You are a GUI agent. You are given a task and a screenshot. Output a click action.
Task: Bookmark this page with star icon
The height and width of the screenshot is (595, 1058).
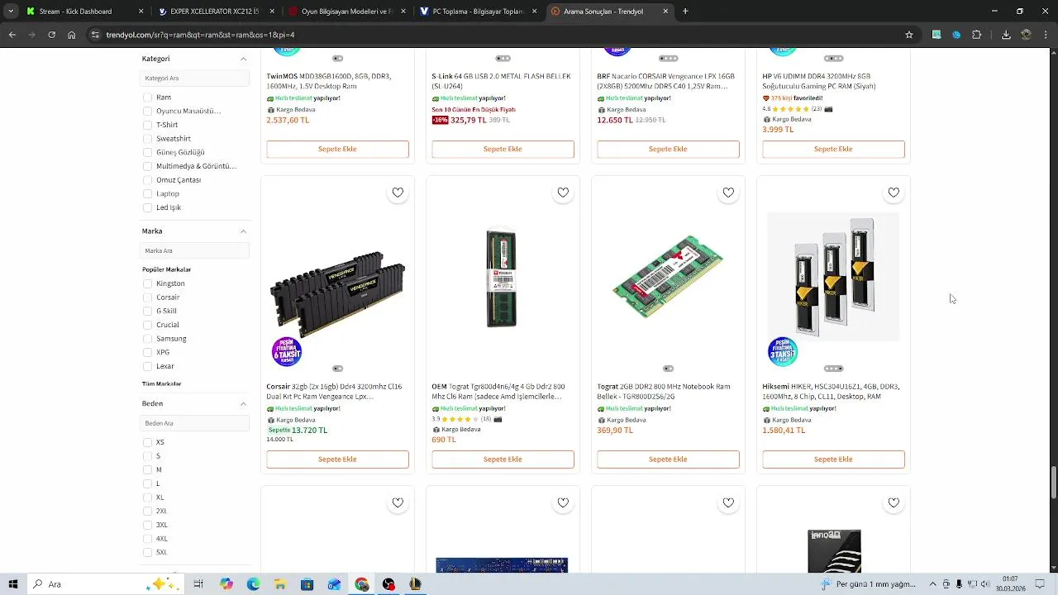point(909,35)
